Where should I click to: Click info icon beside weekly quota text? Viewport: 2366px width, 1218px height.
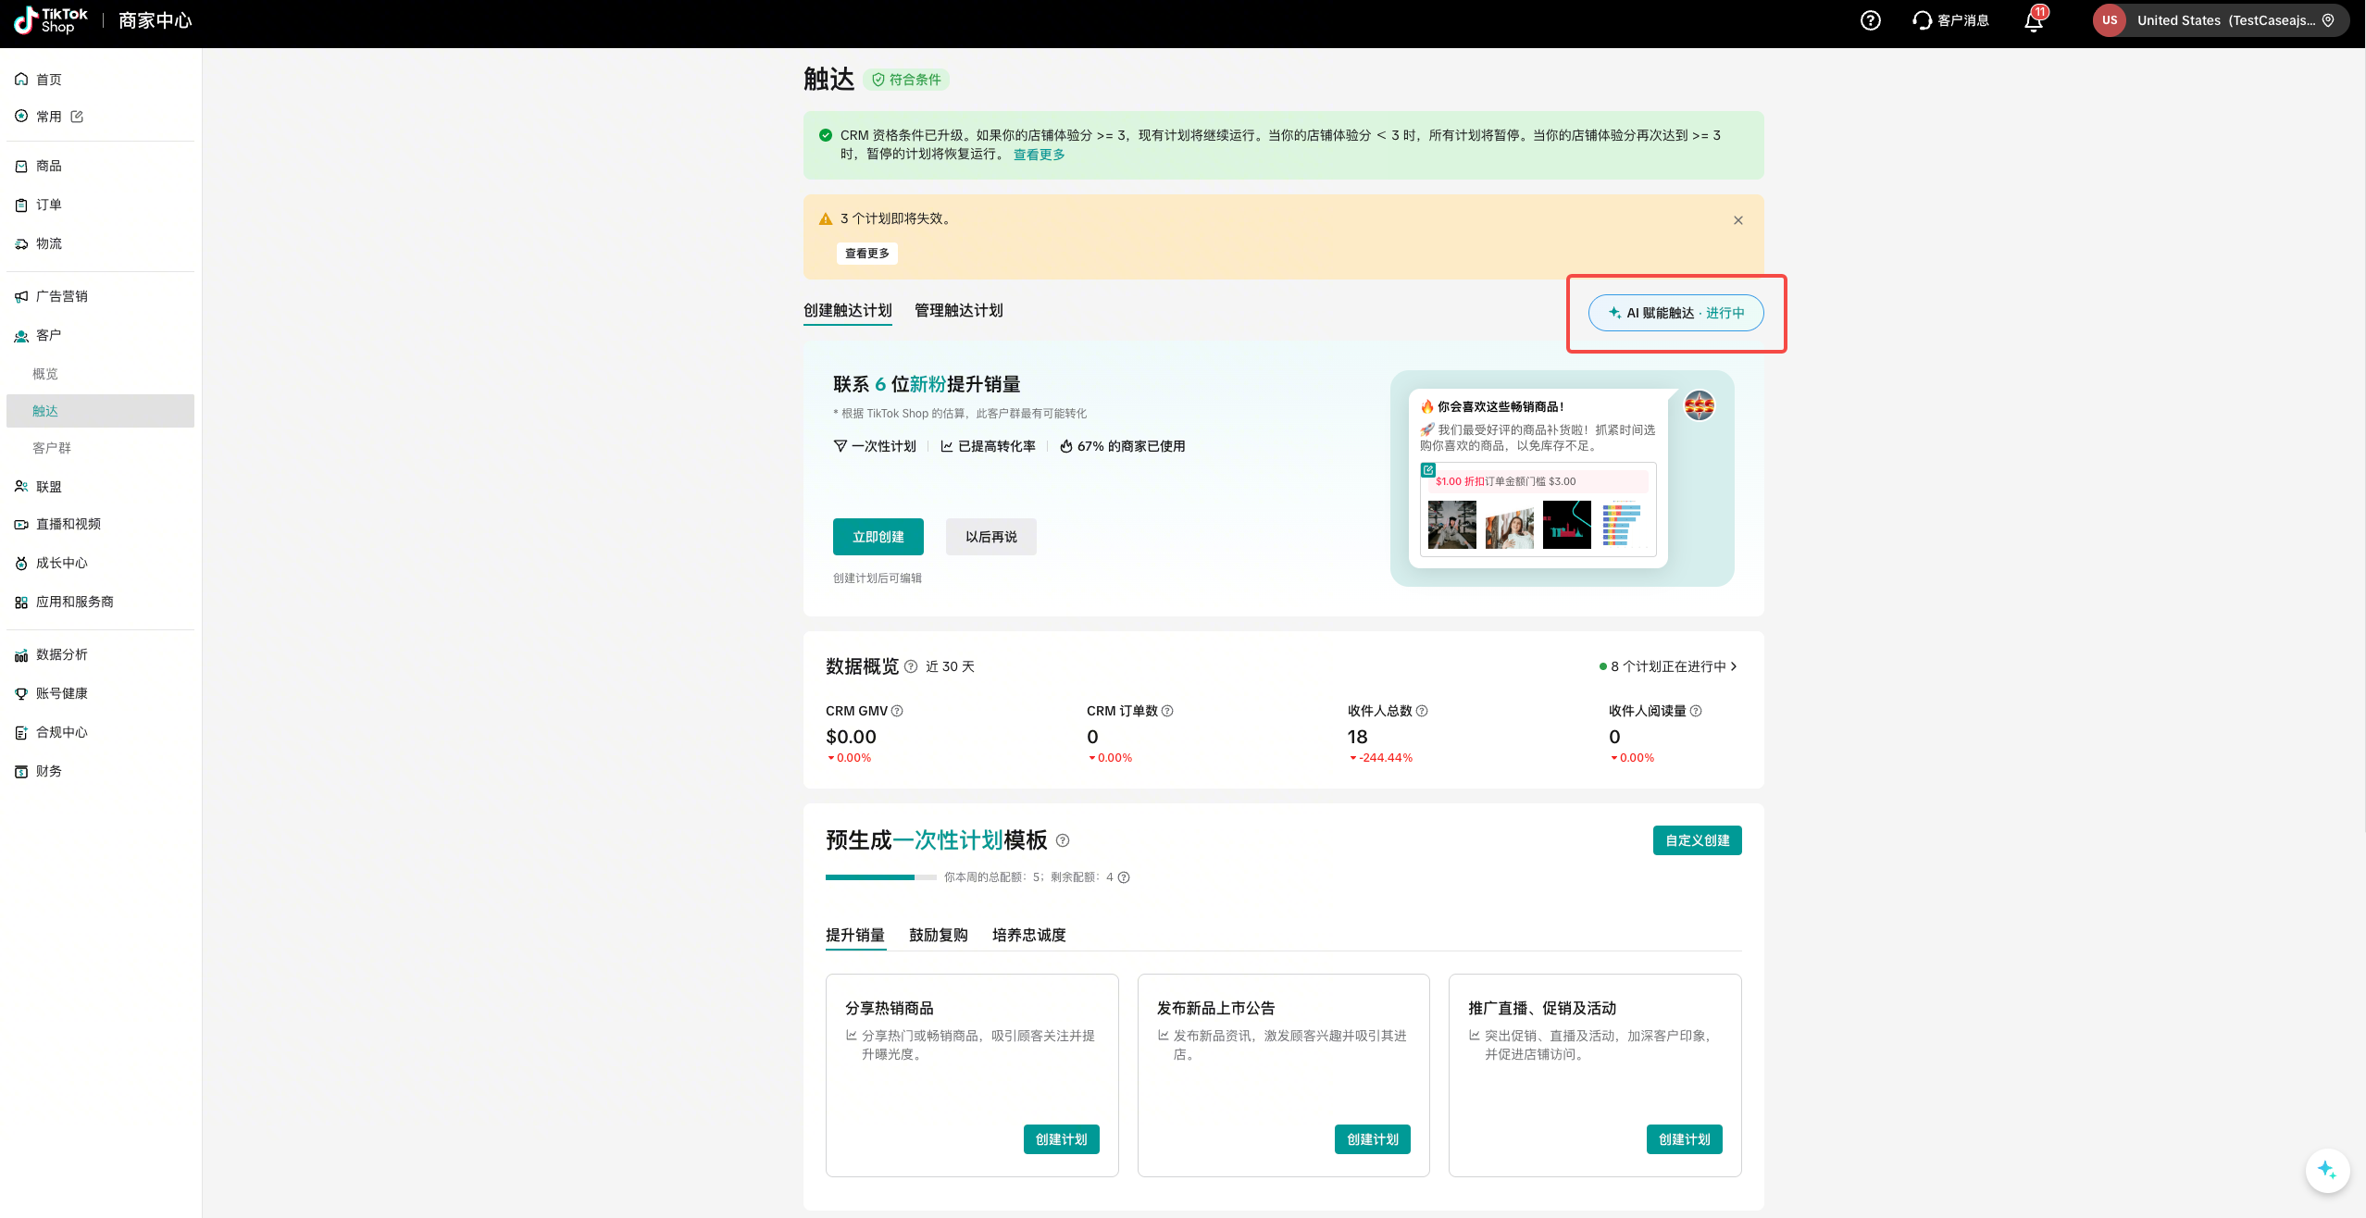pos(1124,877)
